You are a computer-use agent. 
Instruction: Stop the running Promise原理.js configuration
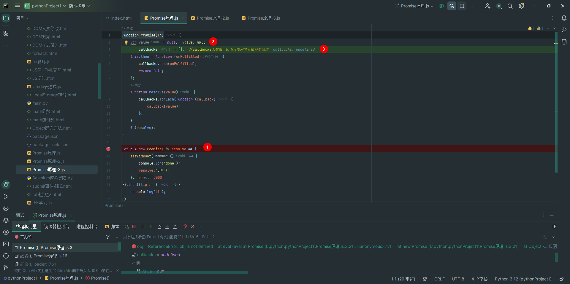462,6
